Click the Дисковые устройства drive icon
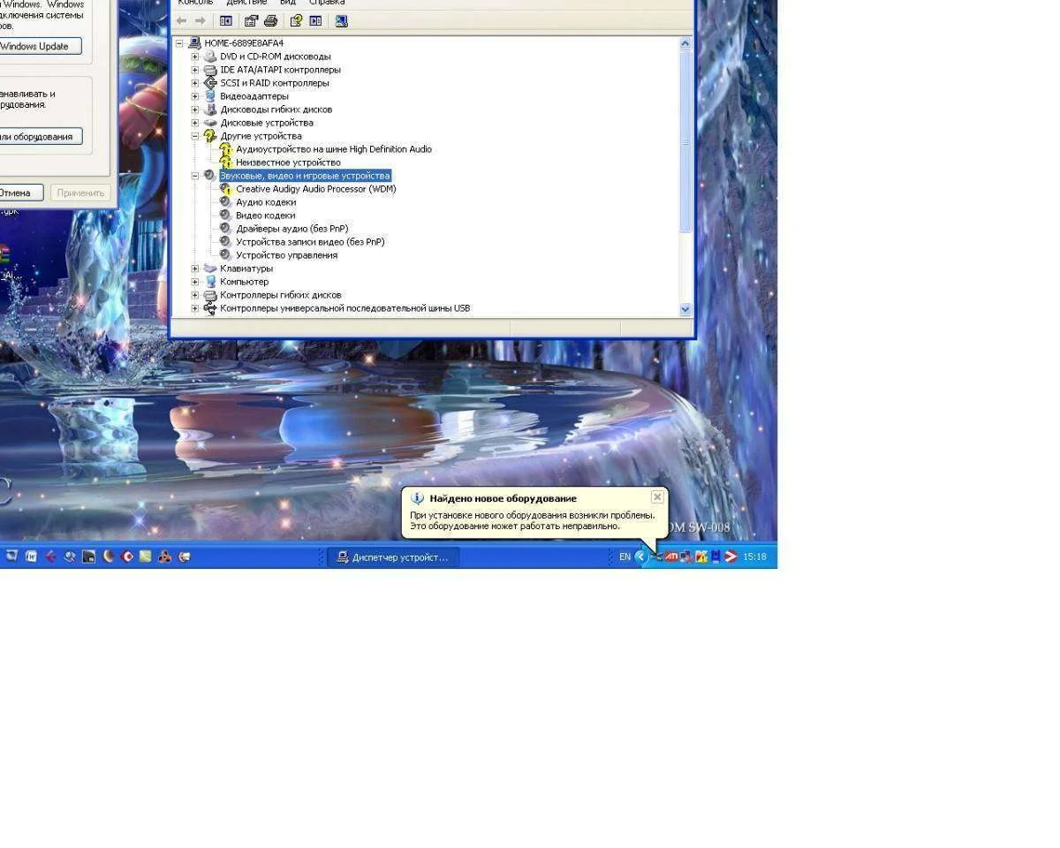 210,123
